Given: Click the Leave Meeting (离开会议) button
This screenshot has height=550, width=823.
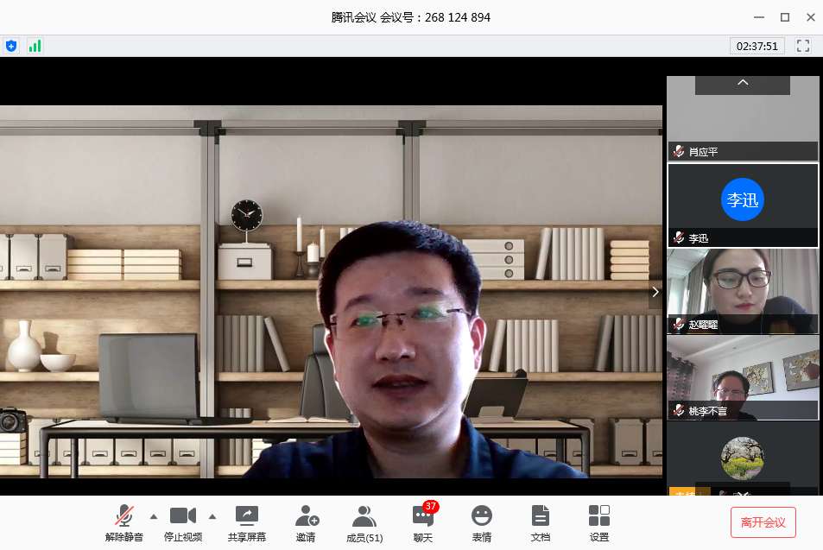Looking at the screenshot, I should pos(763,522).
